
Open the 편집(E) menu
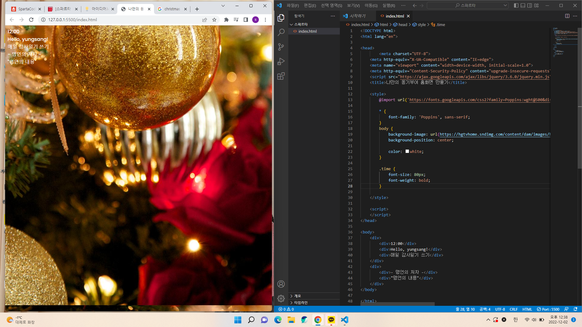pos(310,5)
